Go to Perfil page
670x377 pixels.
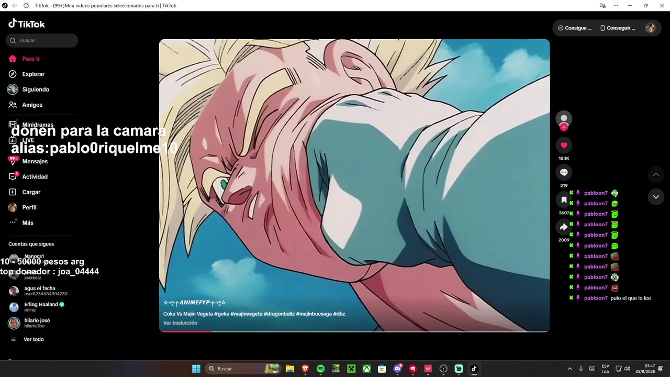pyautogui.click(x=23, y=207)
